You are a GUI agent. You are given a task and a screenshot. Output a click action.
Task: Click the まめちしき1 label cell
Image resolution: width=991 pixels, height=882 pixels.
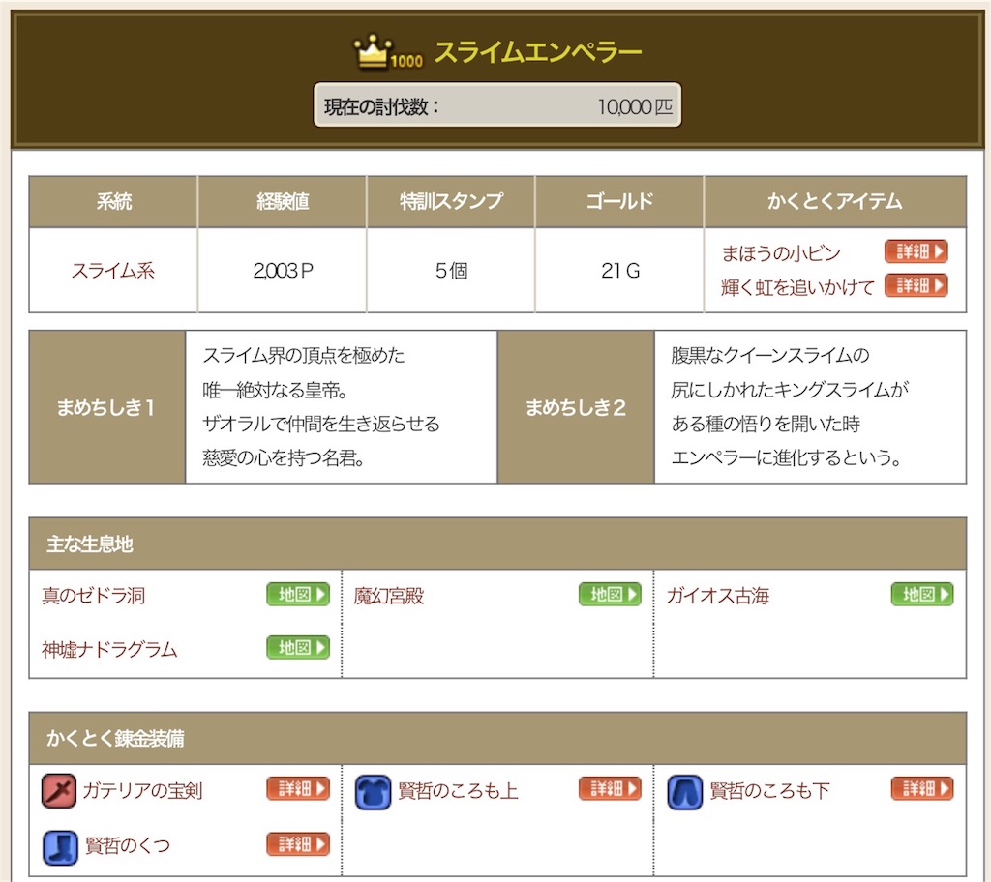point(107,407)
